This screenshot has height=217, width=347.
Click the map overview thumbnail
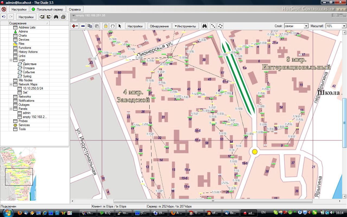coord(18,174)
